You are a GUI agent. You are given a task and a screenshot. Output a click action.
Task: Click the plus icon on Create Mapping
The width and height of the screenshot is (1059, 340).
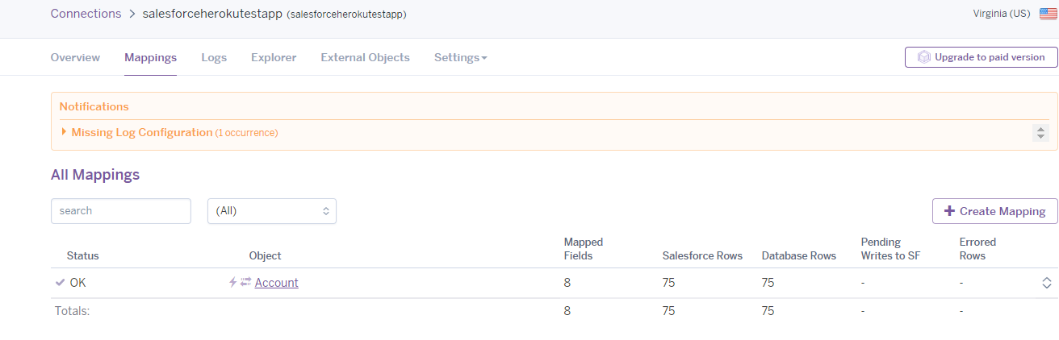[949, 211]
